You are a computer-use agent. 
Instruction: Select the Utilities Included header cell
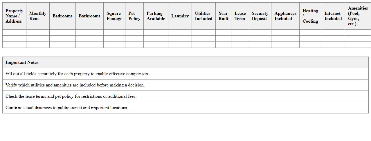(203, 16)
